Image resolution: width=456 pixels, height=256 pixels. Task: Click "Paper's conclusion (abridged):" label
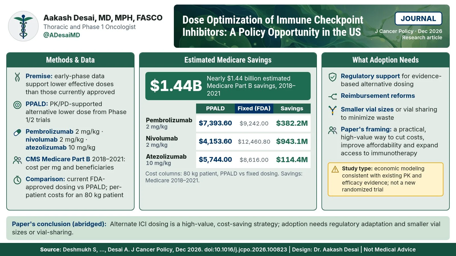click(x=59, y=224)
